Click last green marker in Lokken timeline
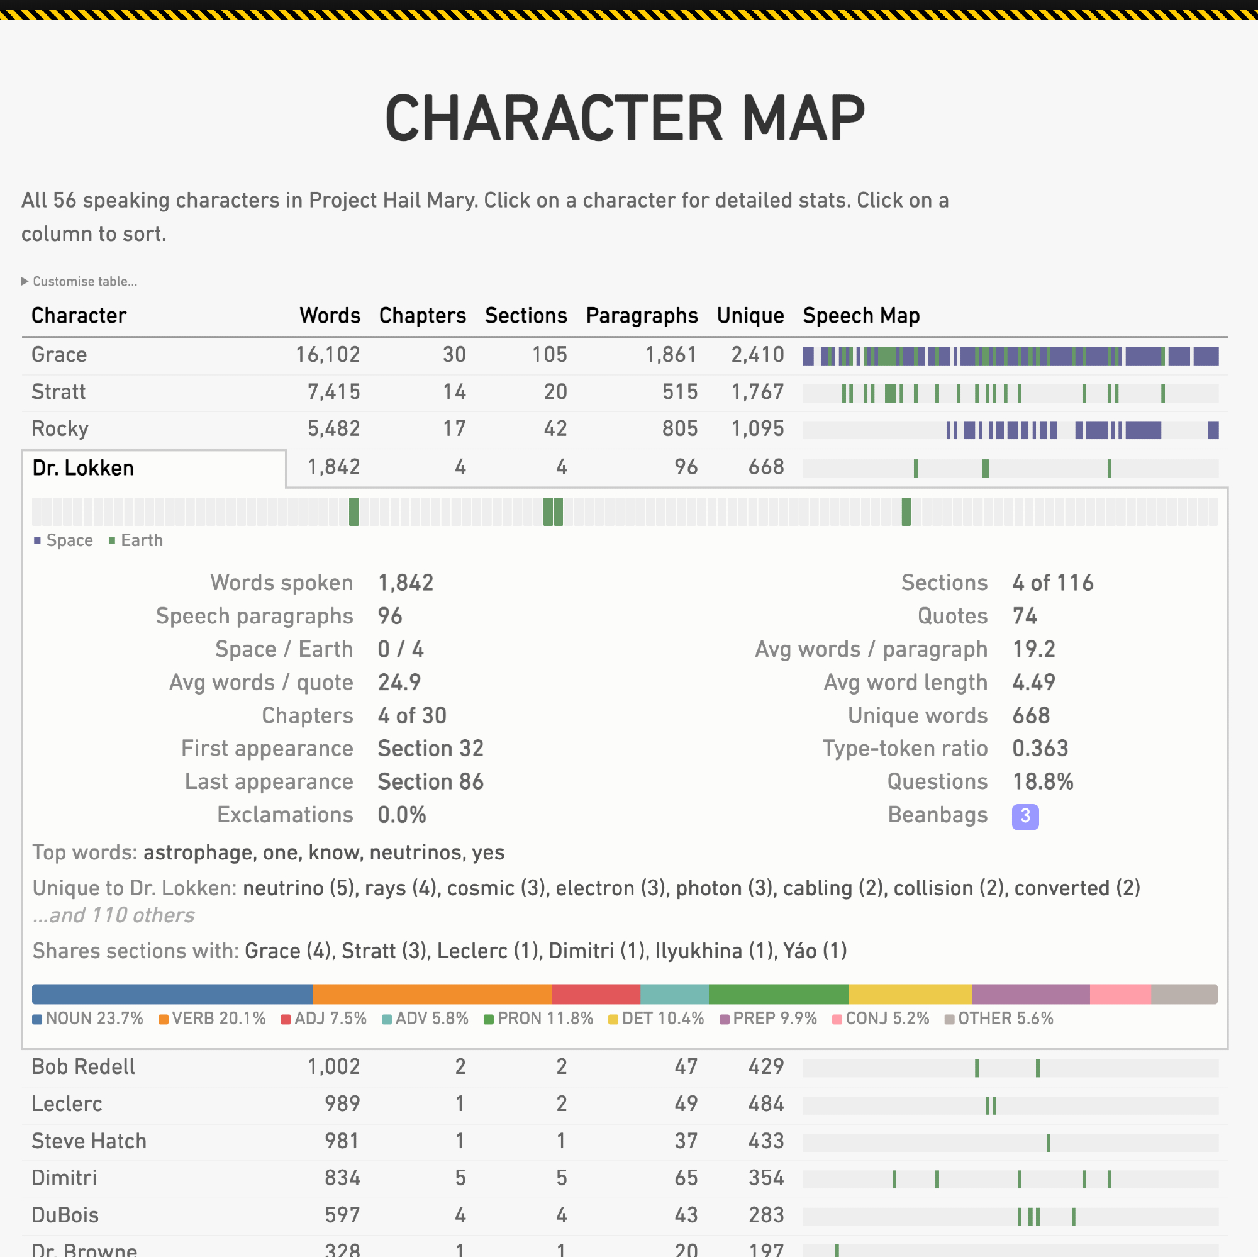The image size is (1258, 1257). 906,512
